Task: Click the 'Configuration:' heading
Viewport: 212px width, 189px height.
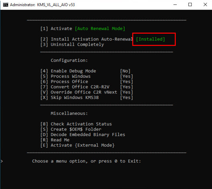Action: click(69, 60)
